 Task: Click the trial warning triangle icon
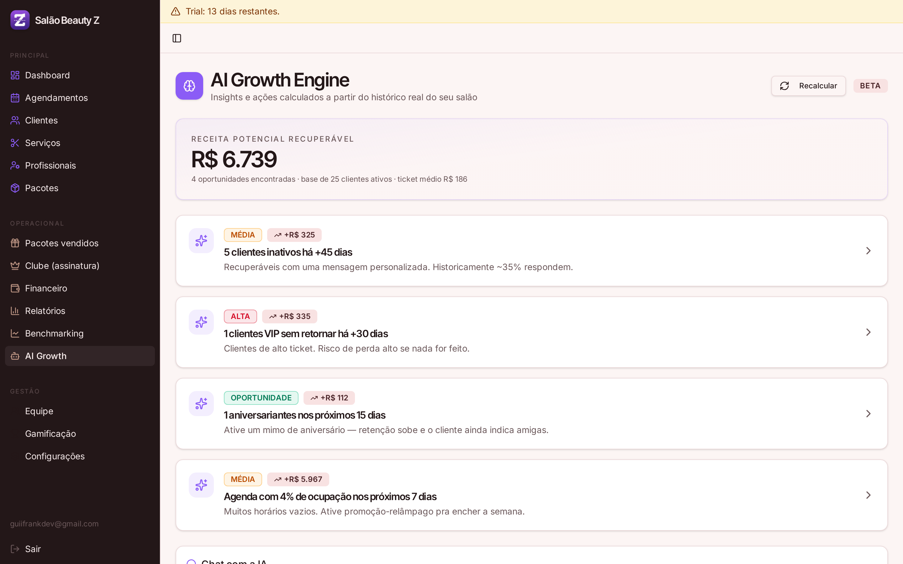coord(175,12)
